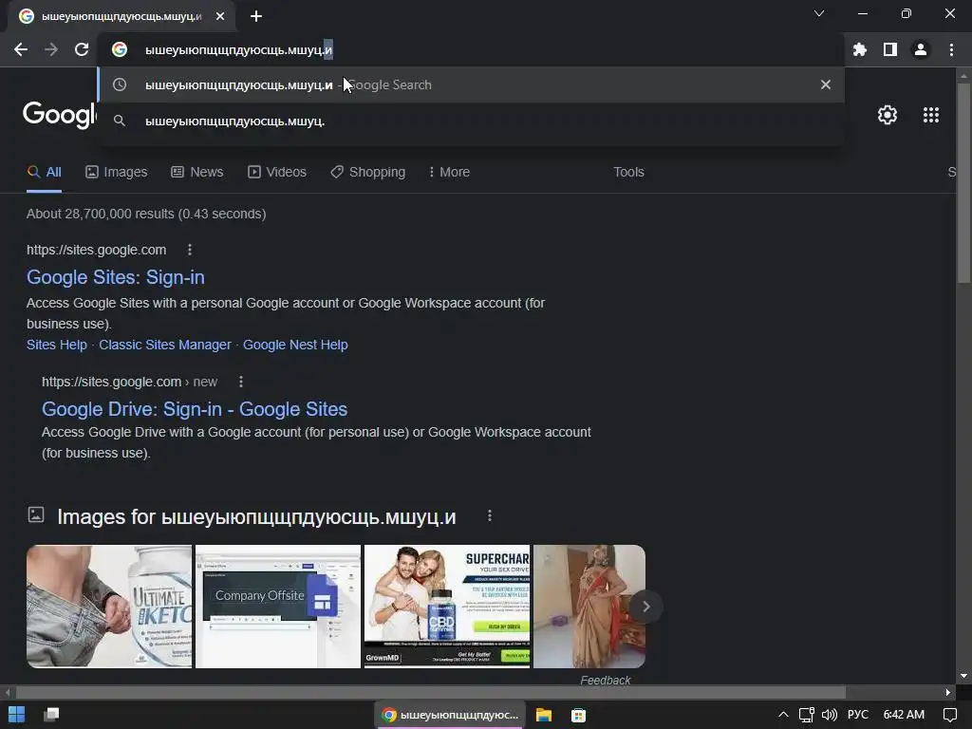This screenshot has width=972, height=729.
Task: Open the network status tray icon
Action: click(x=807, y=715)
